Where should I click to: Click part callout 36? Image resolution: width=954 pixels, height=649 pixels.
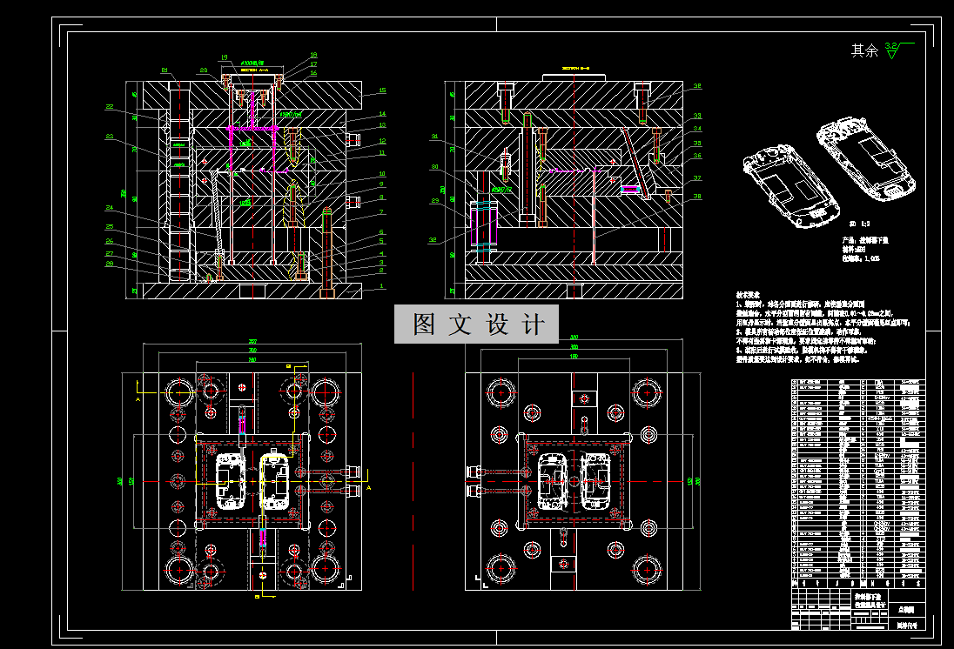697,156
